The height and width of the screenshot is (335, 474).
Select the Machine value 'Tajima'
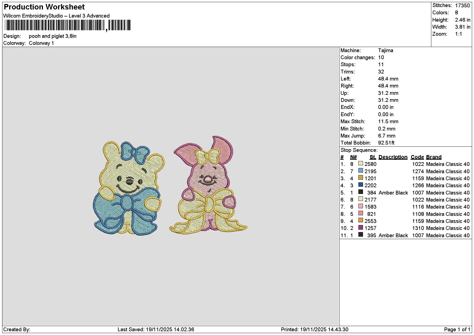point(386,51)
